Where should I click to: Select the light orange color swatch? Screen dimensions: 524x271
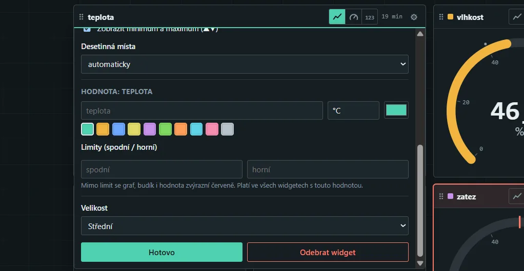181,129
